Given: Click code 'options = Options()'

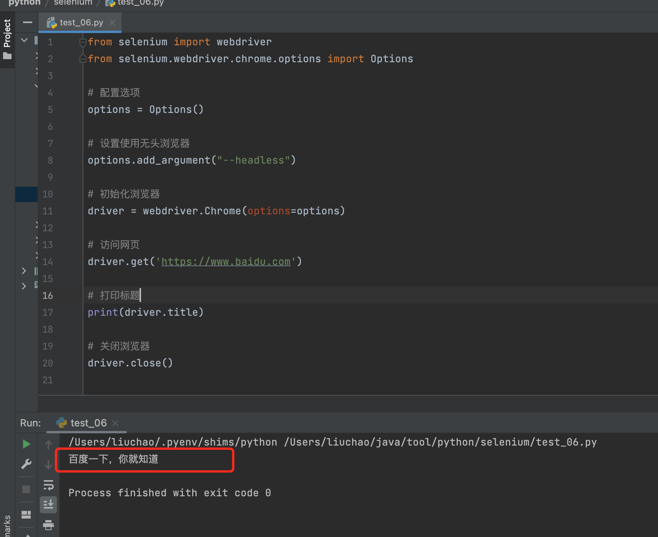Looking at the screenshot, I should (x=146, y=109).
